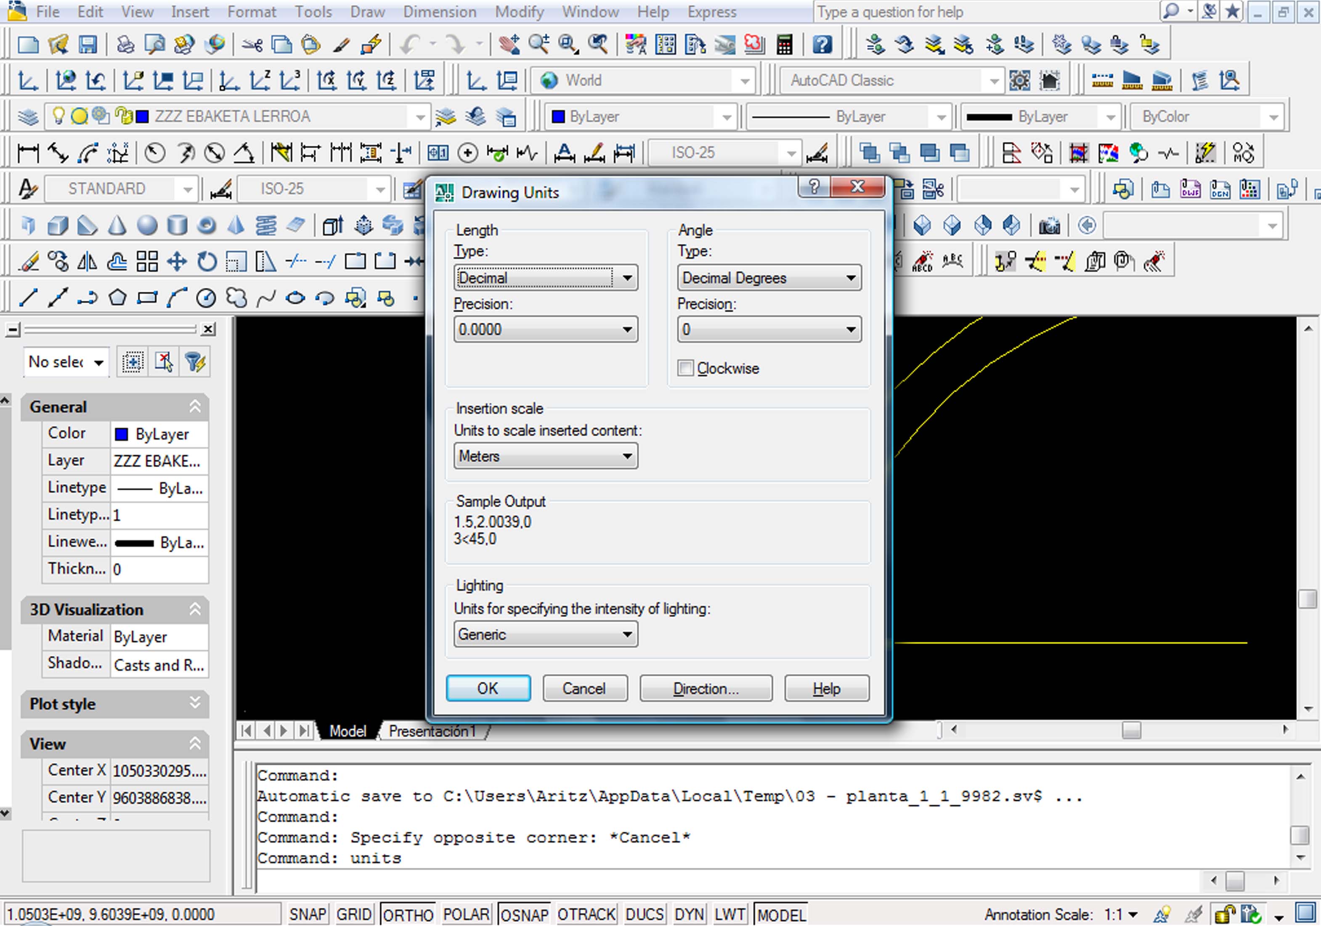The height and width of the screenshot is (926, 1321).
Task: Select the Sphere 3D solid tool
Action: [147, 225]
